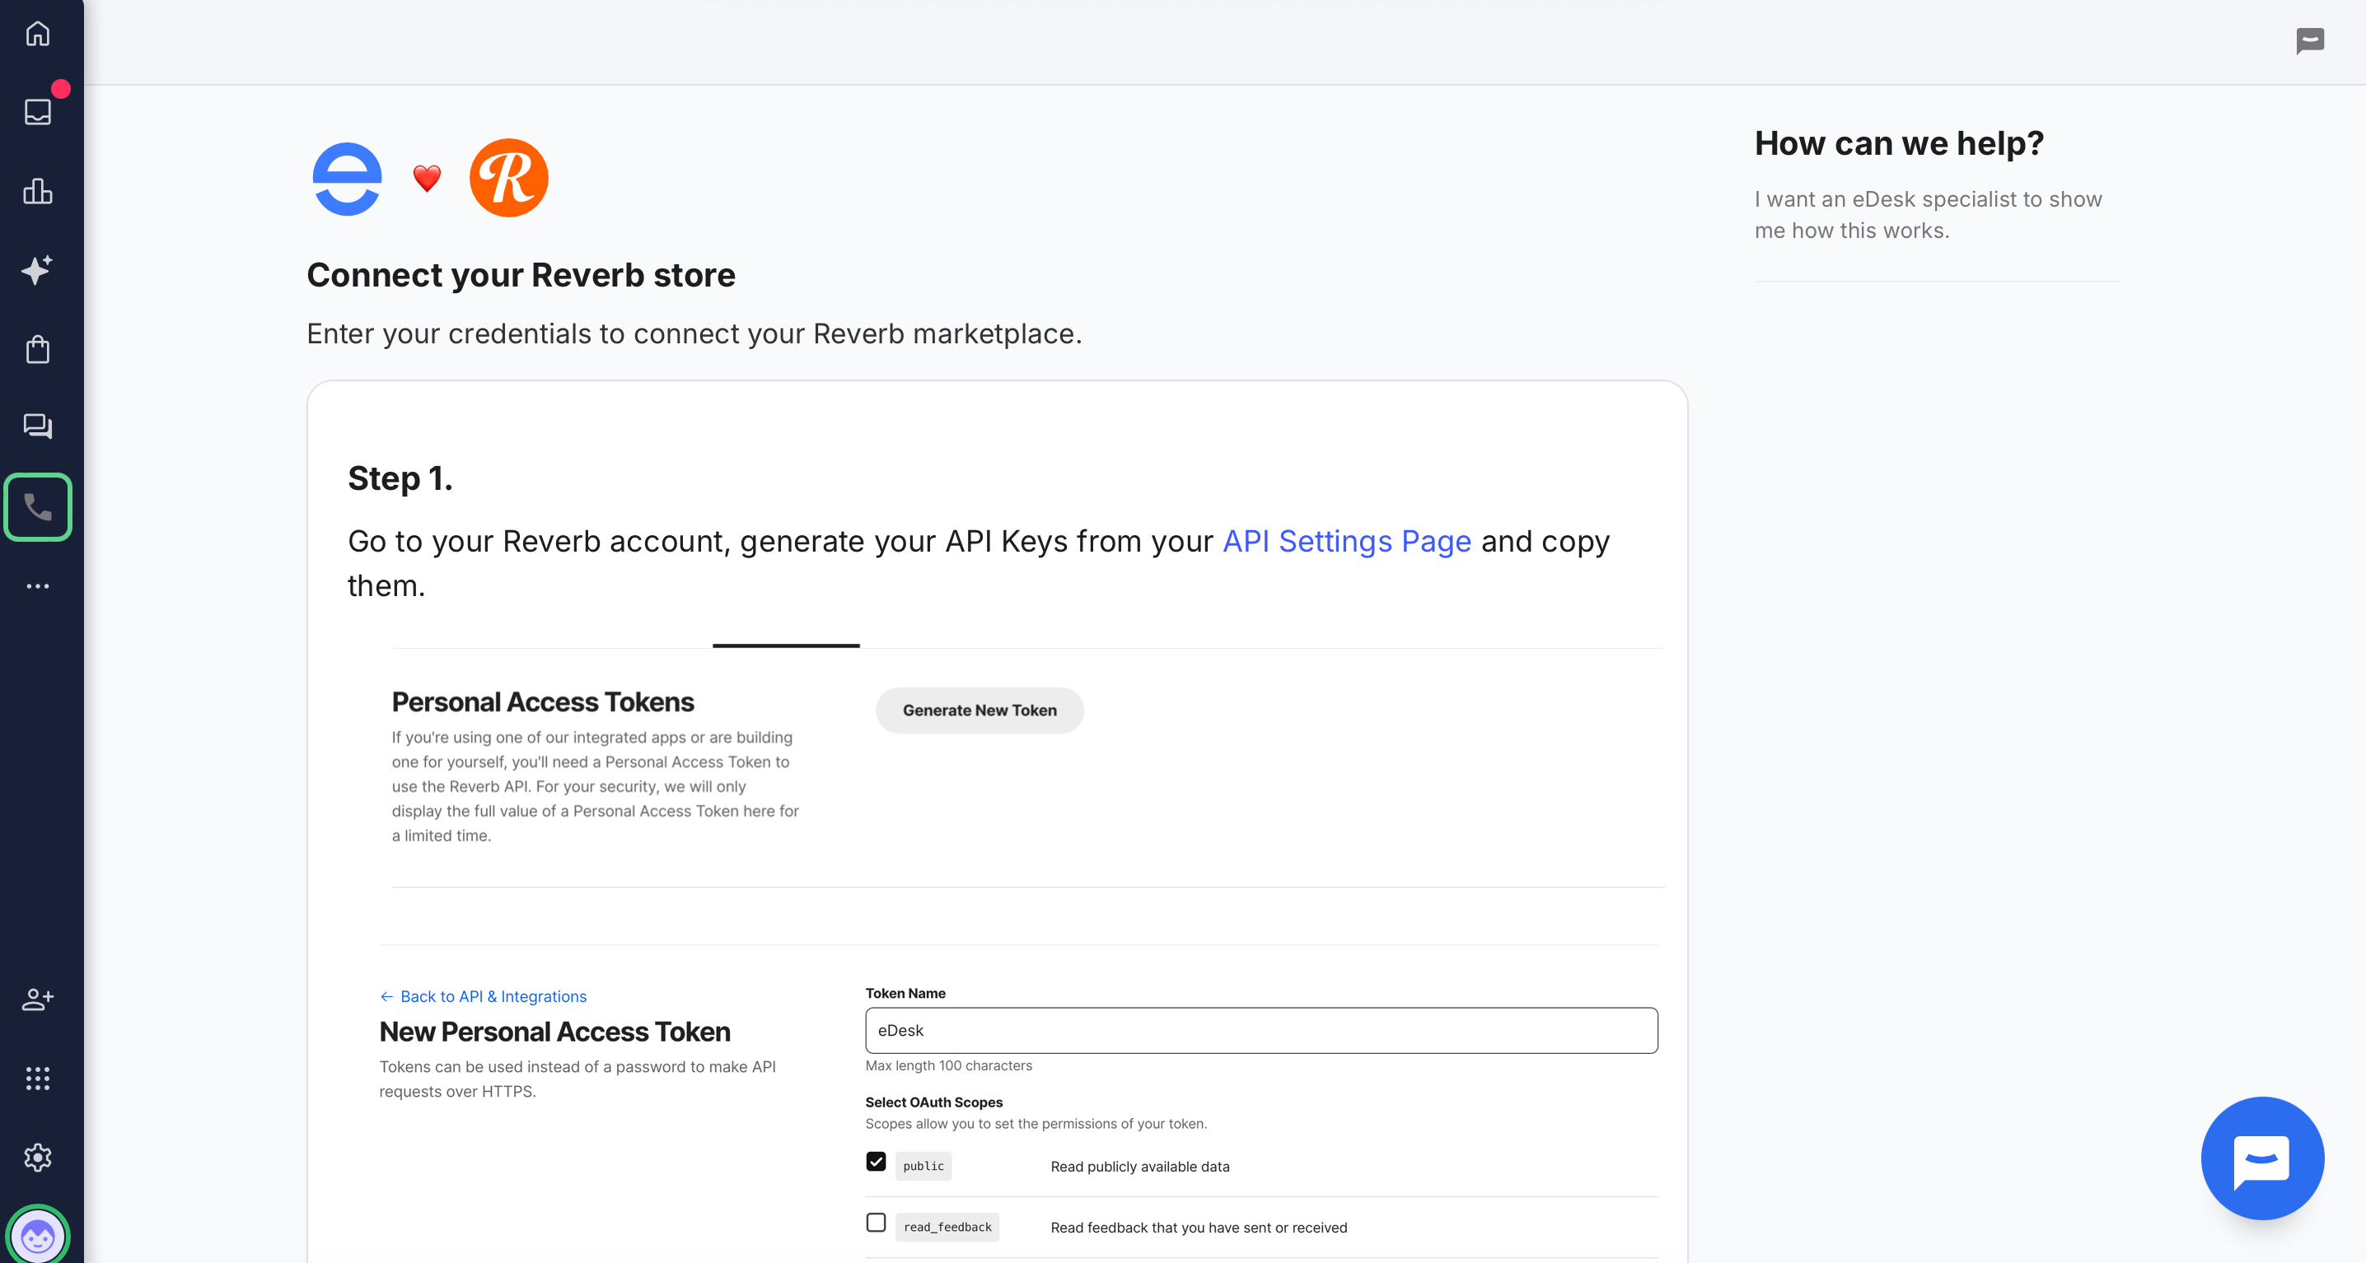
Task: Toggle the public scope checkbox
Action: (x=876, y=1162)
